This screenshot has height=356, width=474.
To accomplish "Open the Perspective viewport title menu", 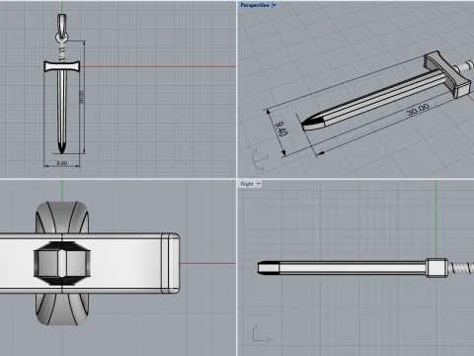I will [255, 5].
